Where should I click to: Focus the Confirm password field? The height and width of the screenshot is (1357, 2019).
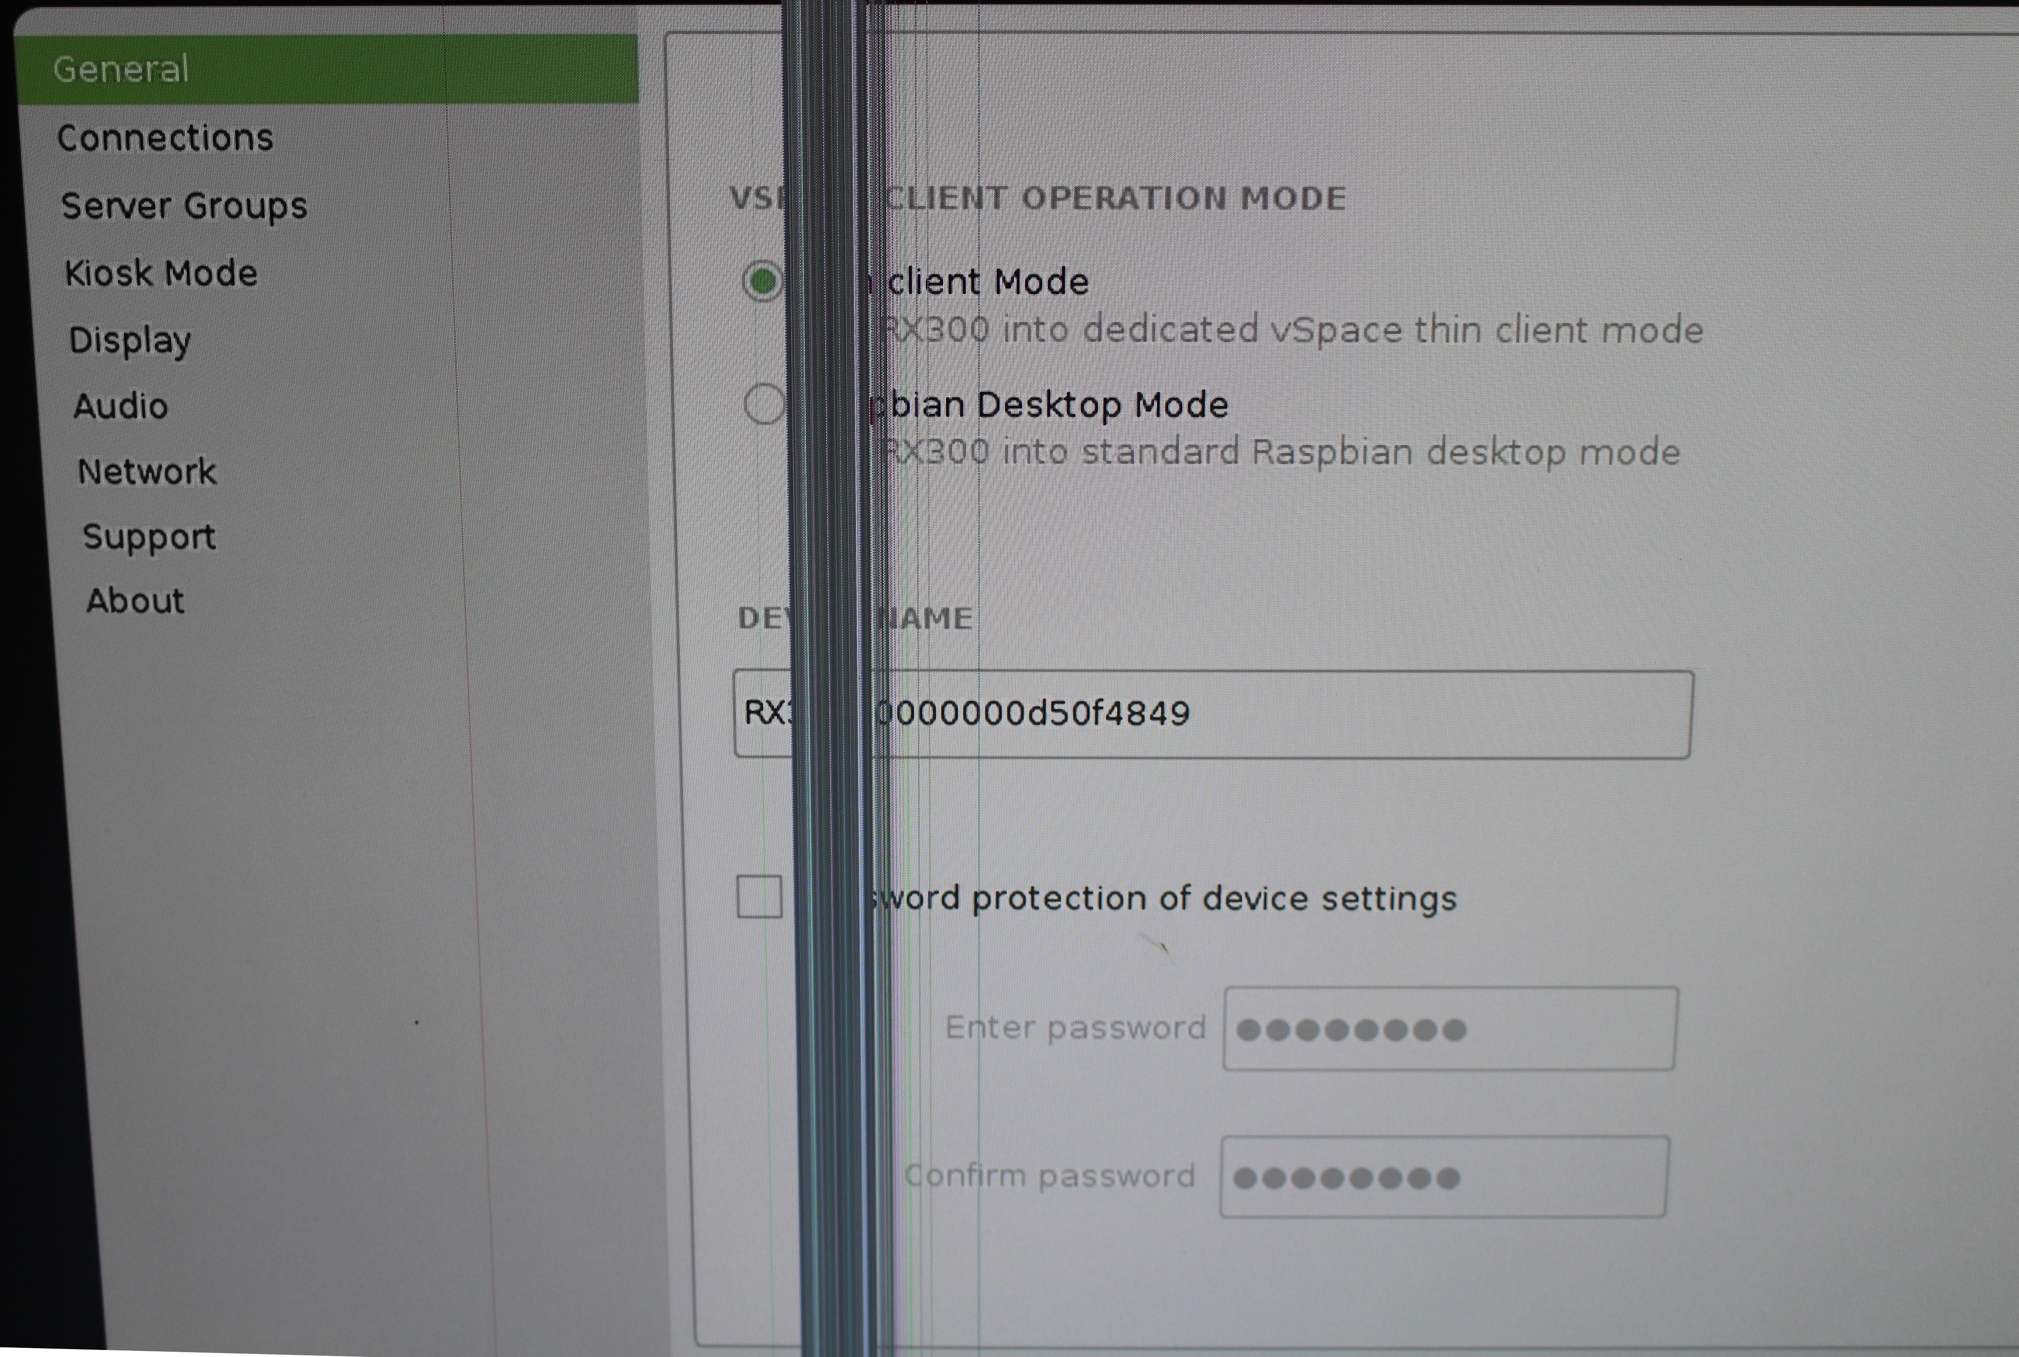(1444, 1177)
